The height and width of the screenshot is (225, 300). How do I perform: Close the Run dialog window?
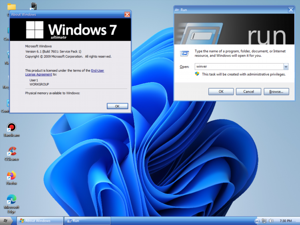click(291, 10)
